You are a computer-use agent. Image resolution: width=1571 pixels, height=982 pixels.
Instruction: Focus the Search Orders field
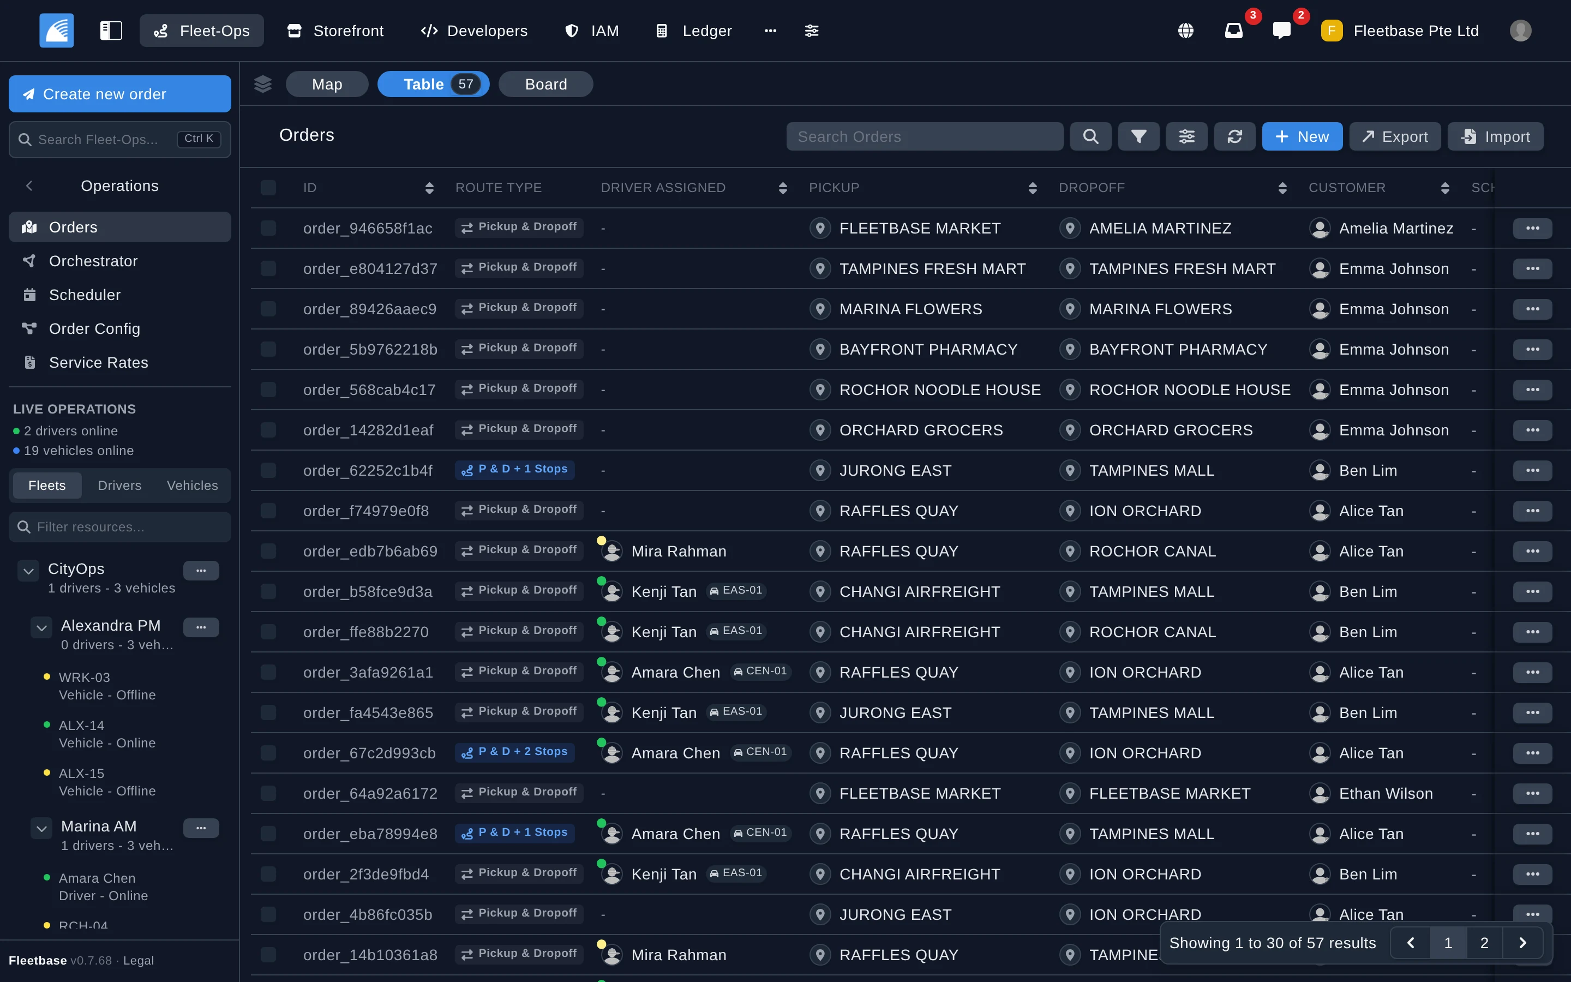(x=925, y=136)
